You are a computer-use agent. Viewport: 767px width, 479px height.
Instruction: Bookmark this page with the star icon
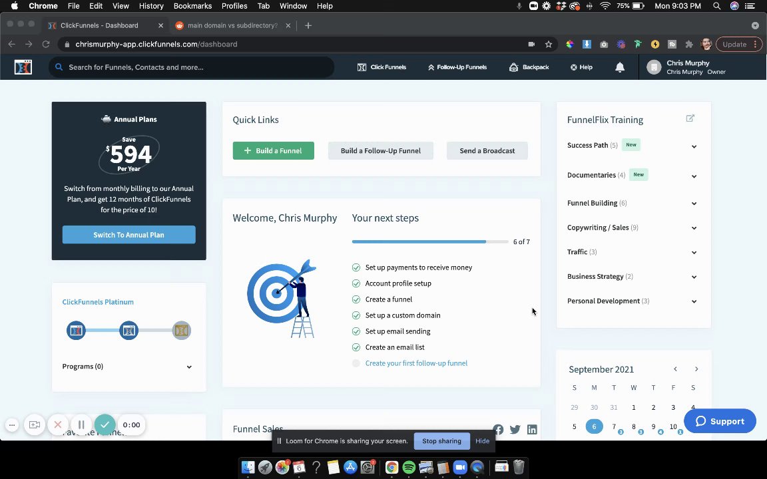pyautogui.click(x=549, y=44)
